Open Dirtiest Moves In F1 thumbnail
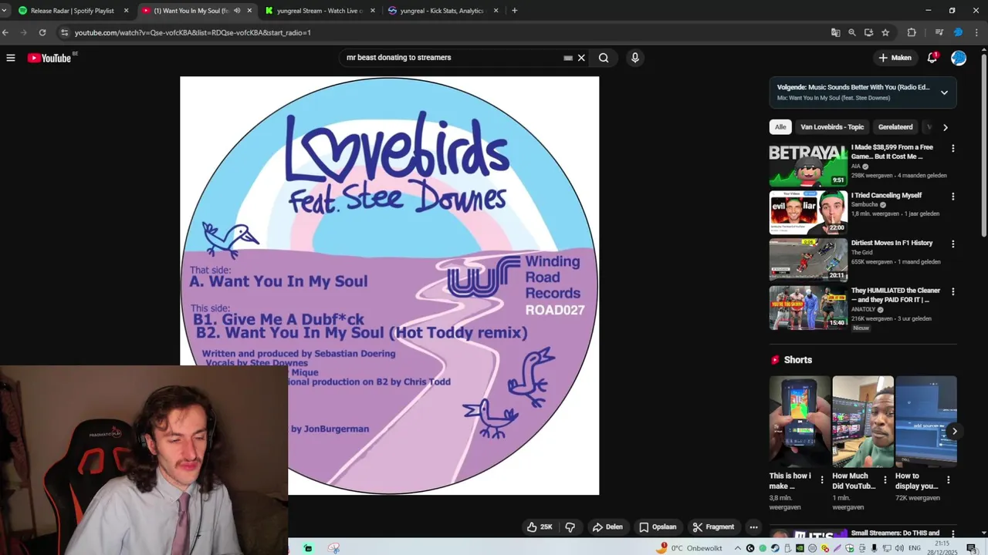 tap(808, 261)
